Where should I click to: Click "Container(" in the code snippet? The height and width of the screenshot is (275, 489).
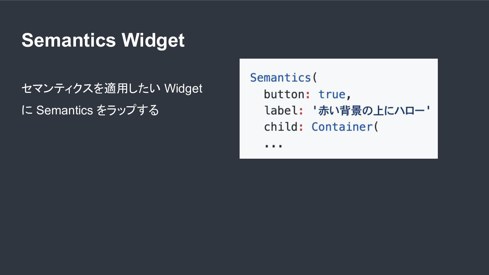tap(345, 127)
